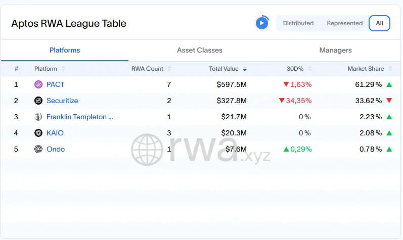Click the $327.8M total value cell
This screenshot has width=403, height=240.
click(x=232, y=101)
